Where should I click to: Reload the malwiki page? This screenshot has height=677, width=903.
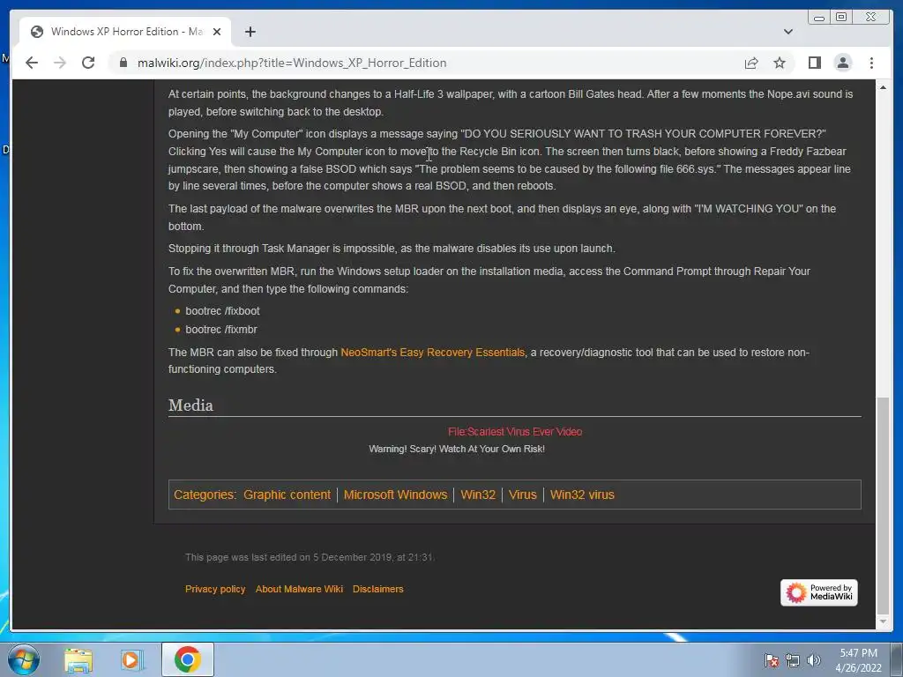tap(88, 63)
